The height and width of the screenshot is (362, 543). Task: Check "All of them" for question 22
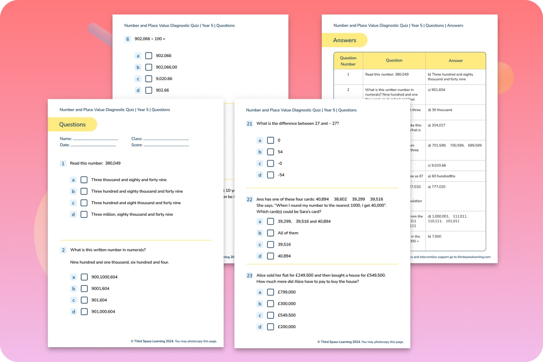pos(271,233)
